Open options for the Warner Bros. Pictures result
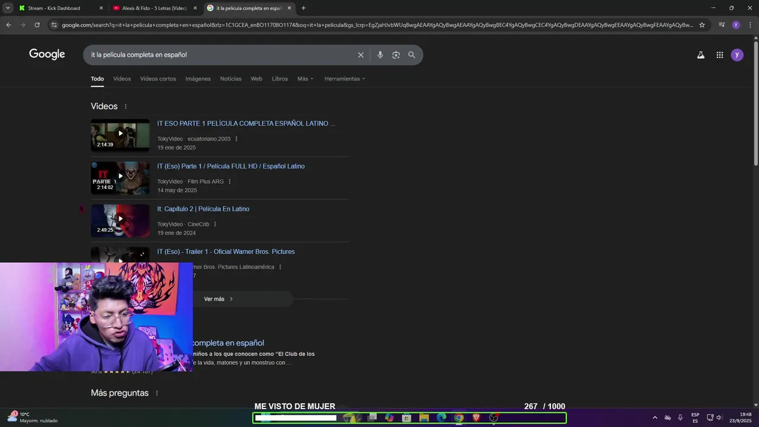The height and width of the screenshot is (427, 759). tap(280, 267)
